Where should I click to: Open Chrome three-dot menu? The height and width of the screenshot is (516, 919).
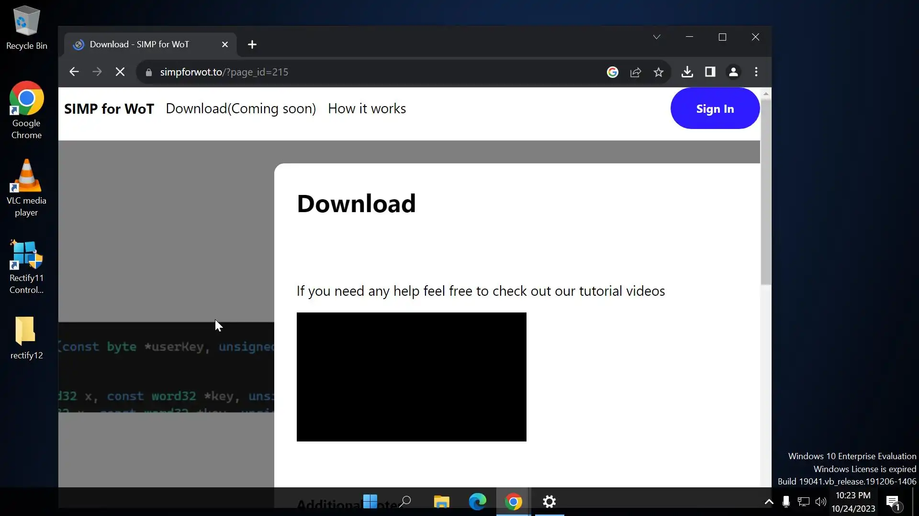pos(756,72)
